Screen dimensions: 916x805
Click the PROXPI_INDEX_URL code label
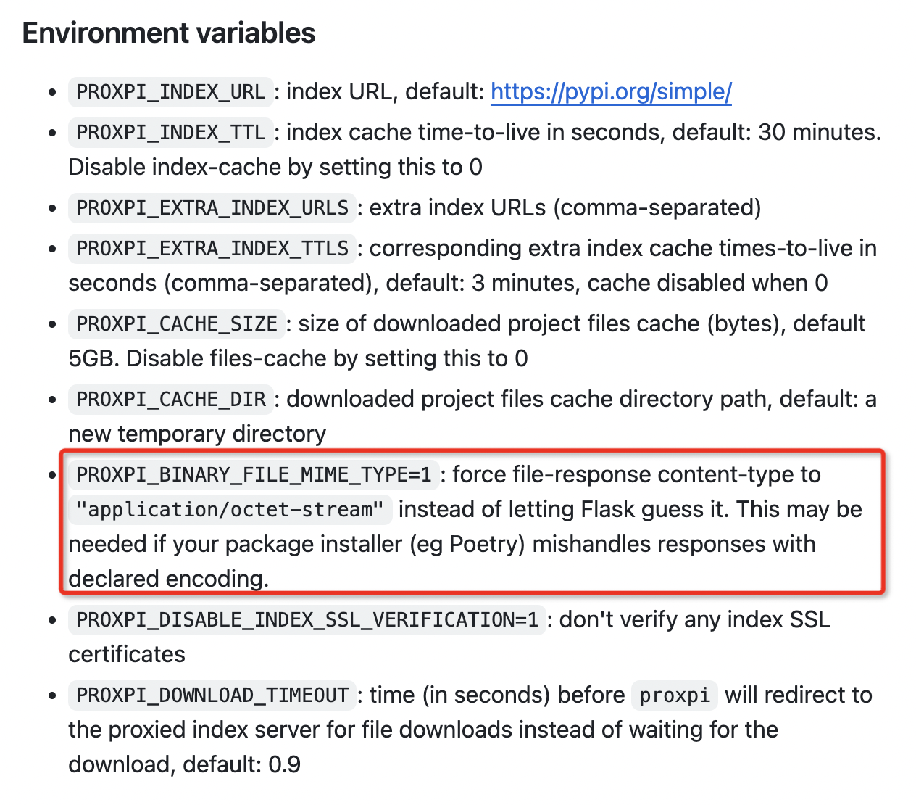[171, 92]
